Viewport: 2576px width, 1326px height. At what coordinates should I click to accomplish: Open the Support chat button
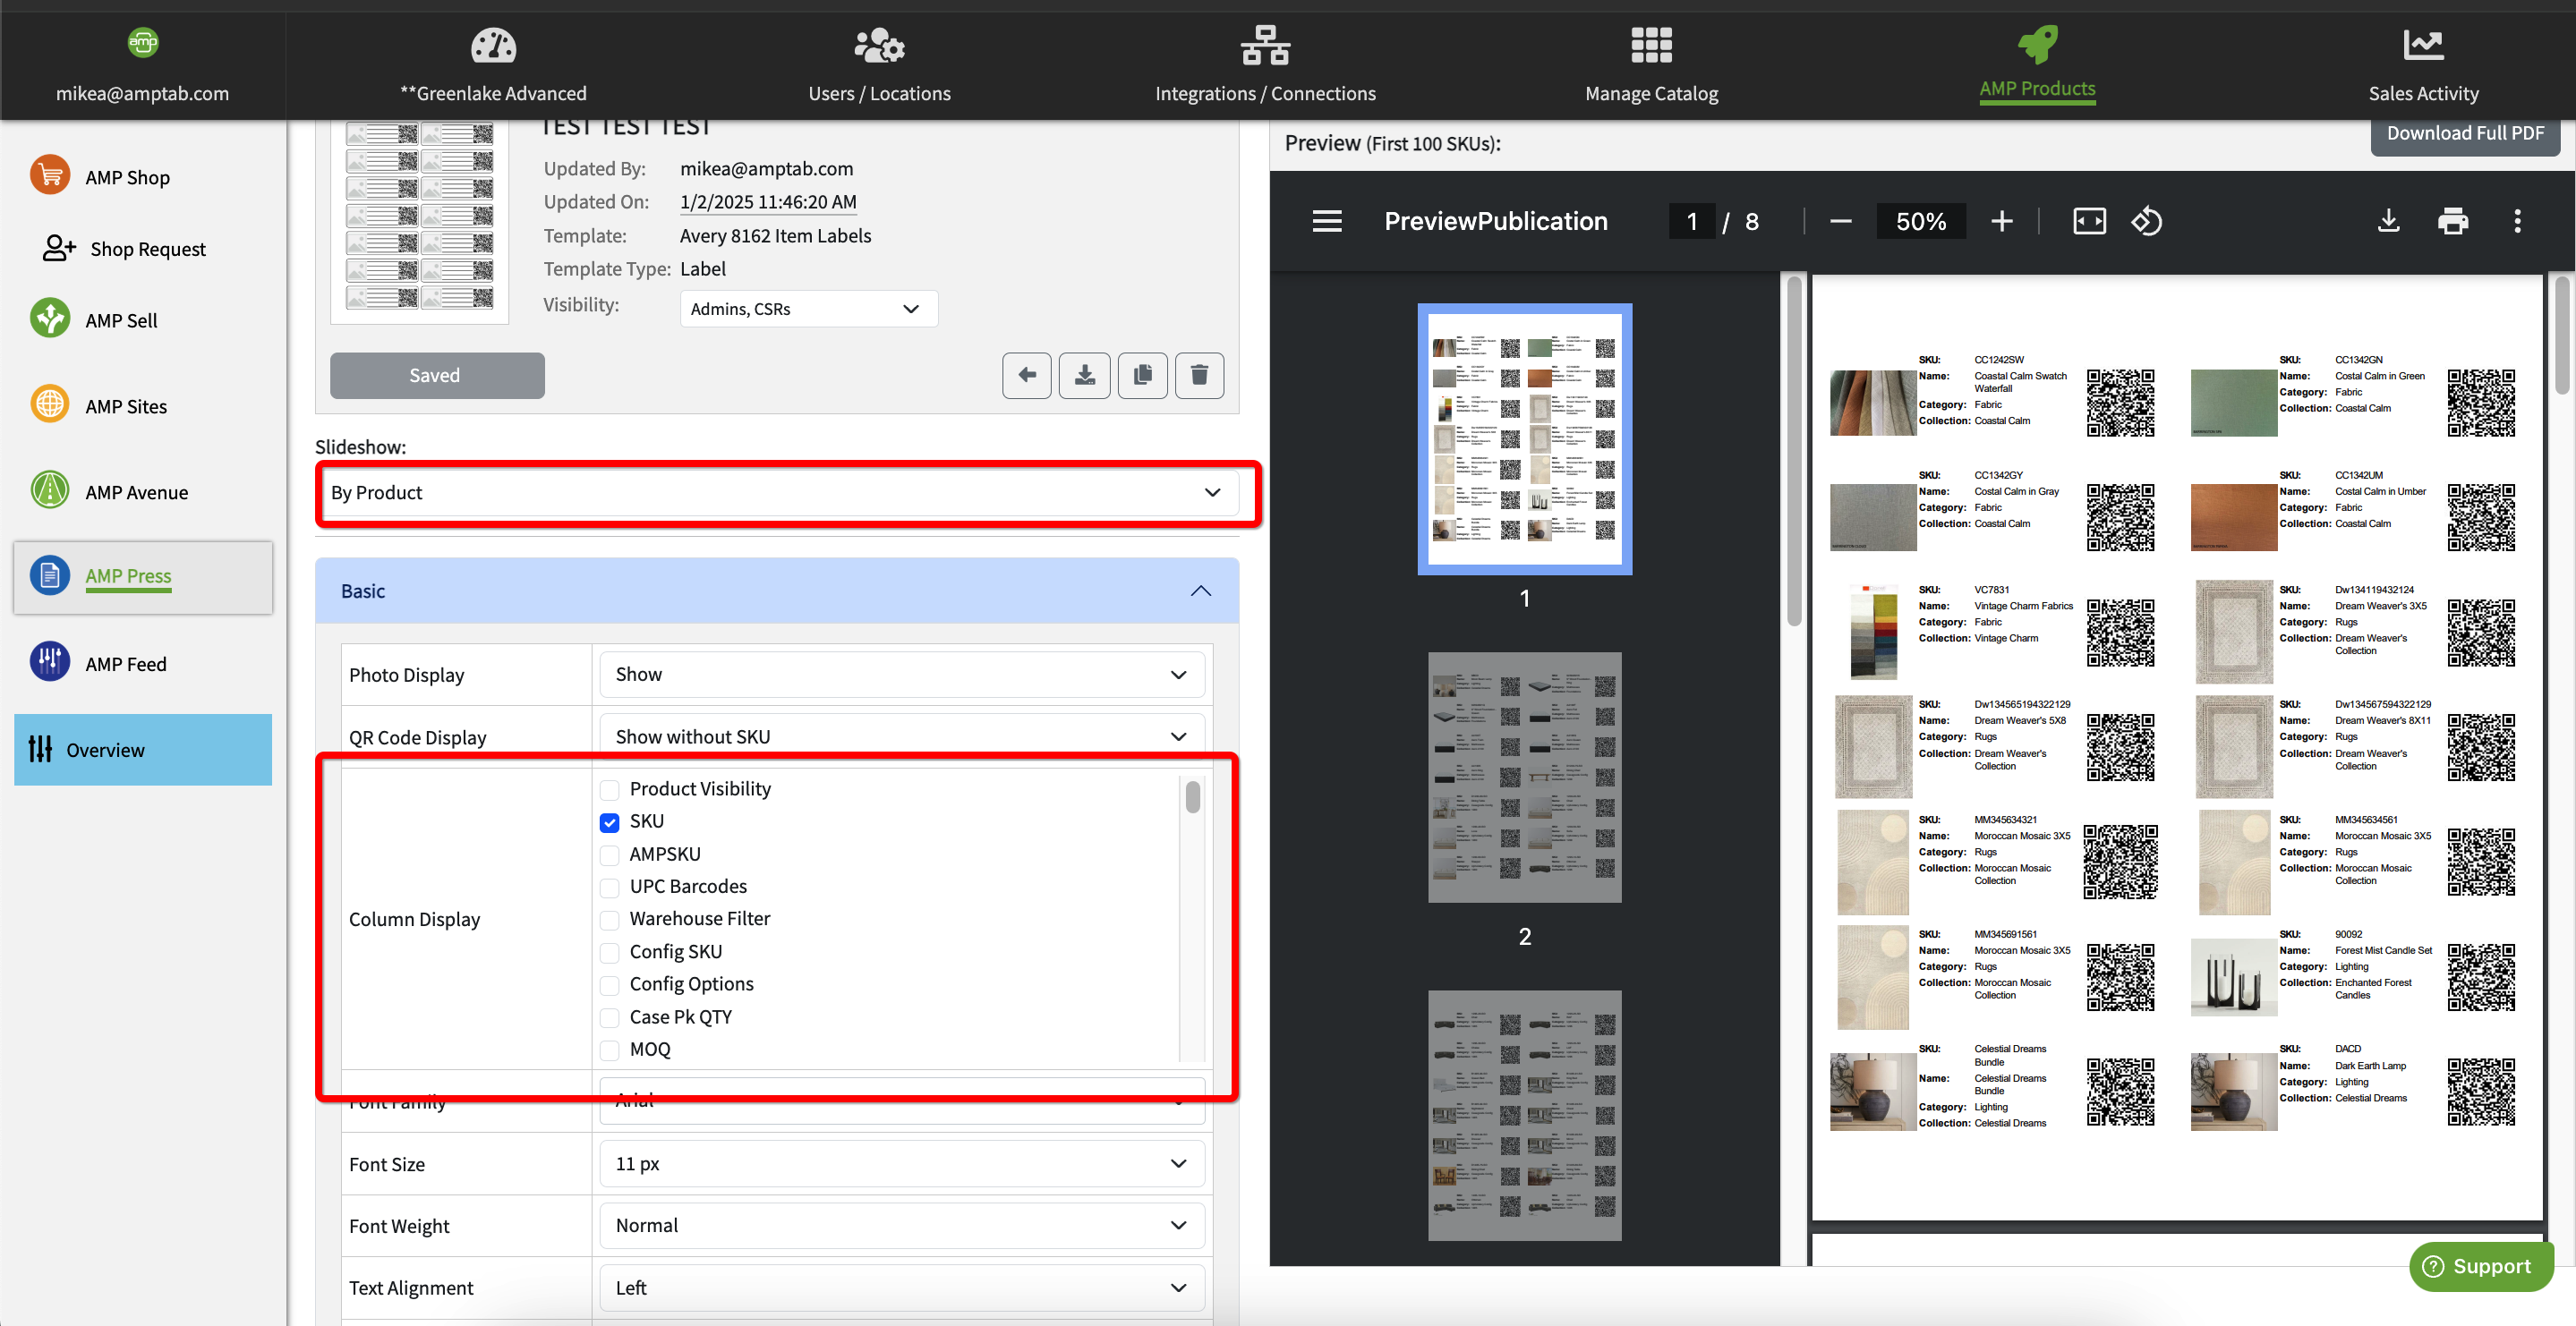click(x=2480, y=1266)
